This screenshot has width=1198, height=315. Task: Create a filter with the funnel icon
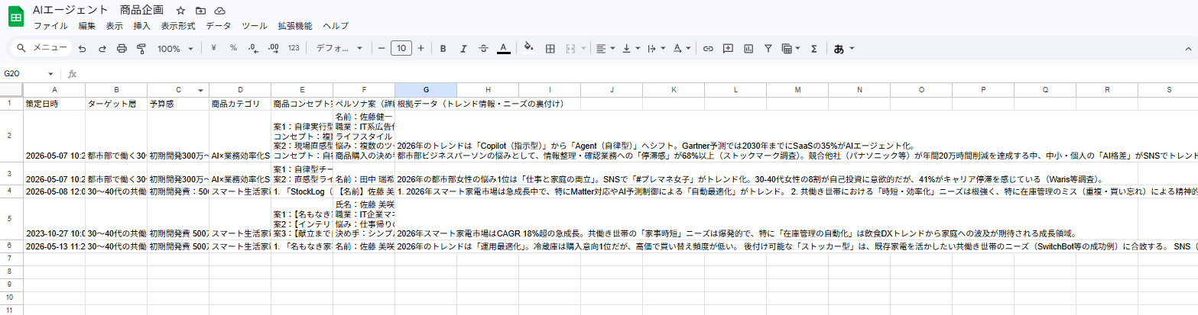[x=768, y=48]
